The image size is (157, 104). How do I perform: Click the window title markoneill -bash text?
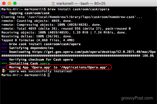81,4
